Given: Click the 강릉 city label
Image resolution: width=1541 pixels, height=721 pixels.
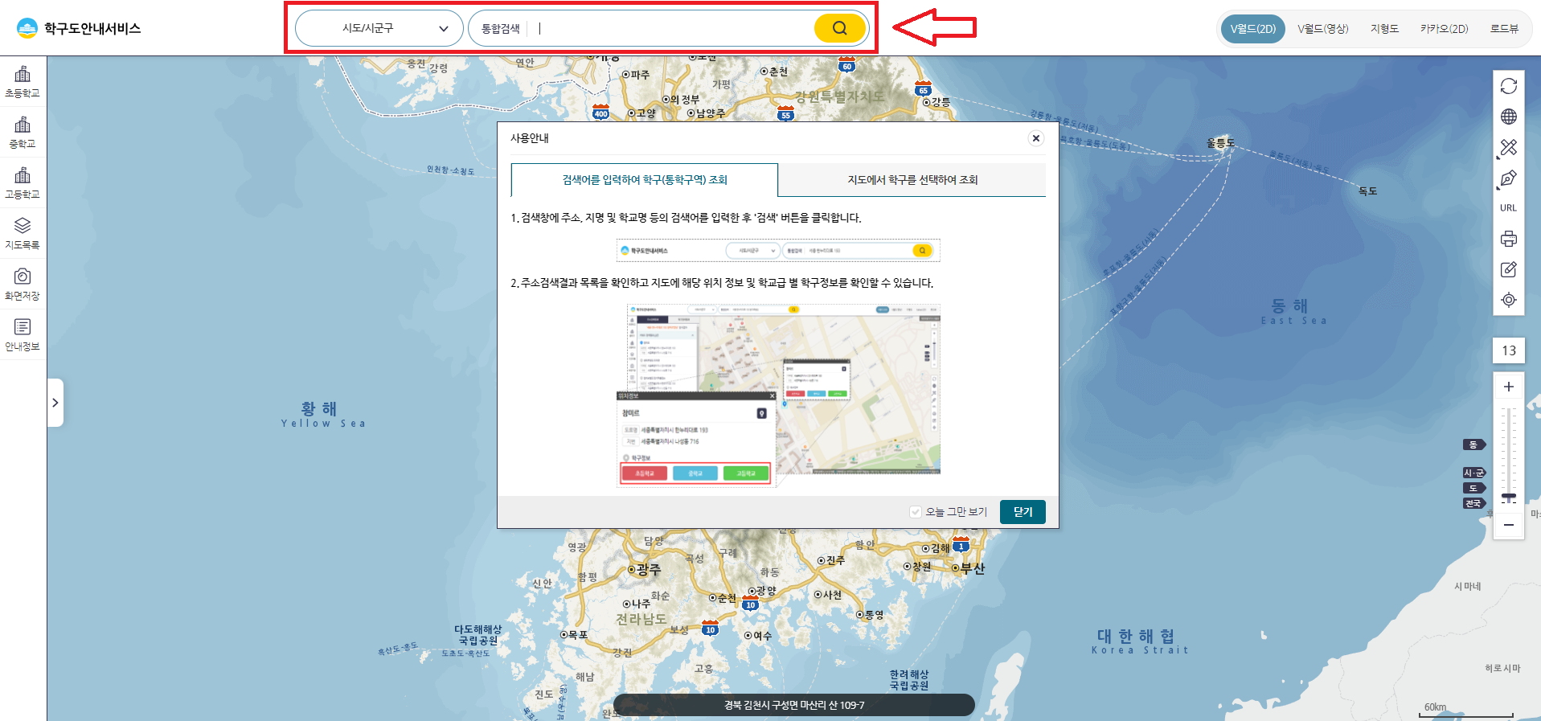Looking at the screenshot, I should pyautogui.click(x=941, y=102).
